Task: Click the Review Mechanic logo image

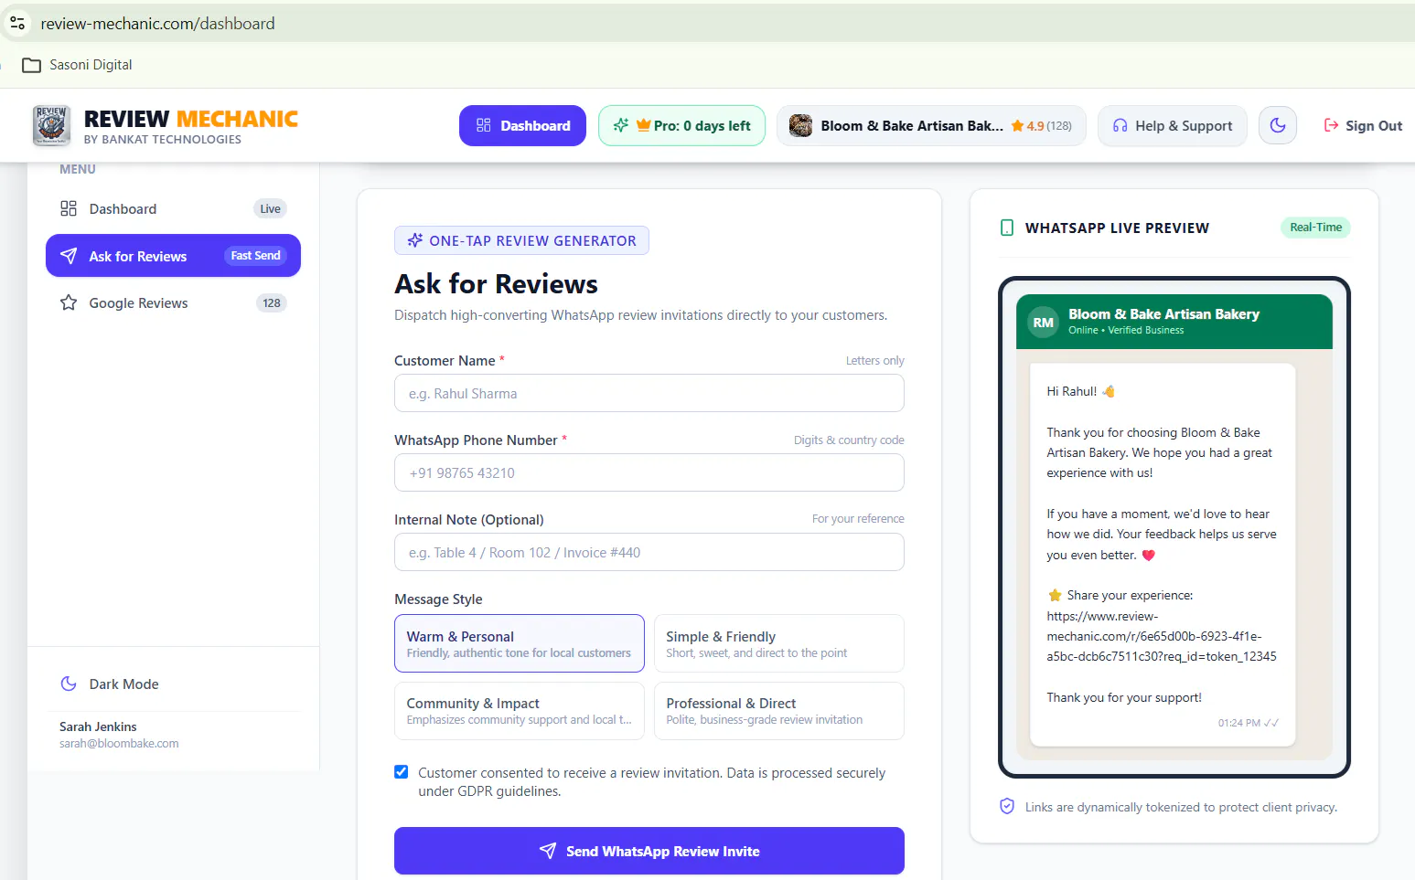Action: [51, 125]
